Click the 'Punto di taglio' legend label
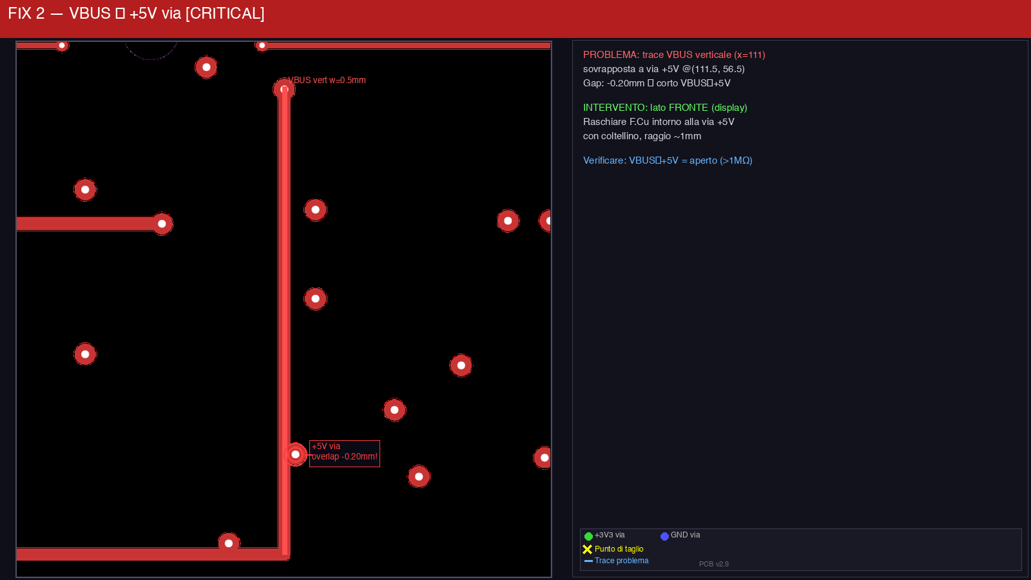The width and height of the screenshot is (1031, 580). 619,549
